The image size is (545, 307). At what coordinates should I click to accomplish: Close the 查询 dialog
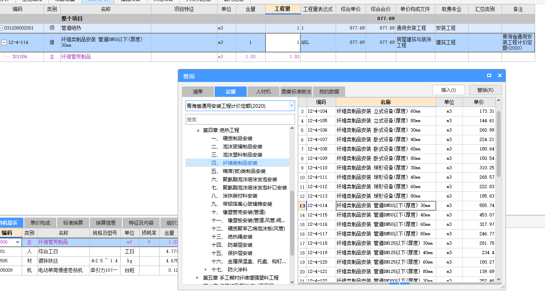click(499, 76)
